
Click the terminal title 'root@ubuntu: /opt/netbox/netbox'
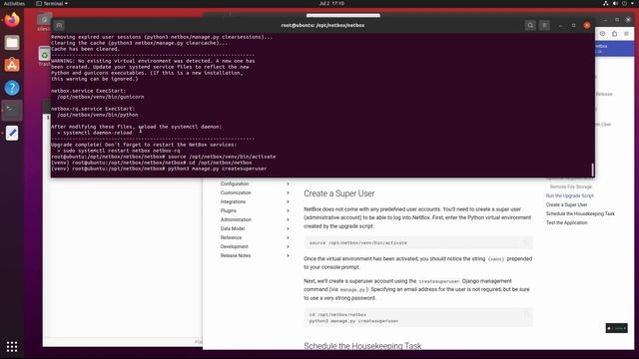click(322, 25)
